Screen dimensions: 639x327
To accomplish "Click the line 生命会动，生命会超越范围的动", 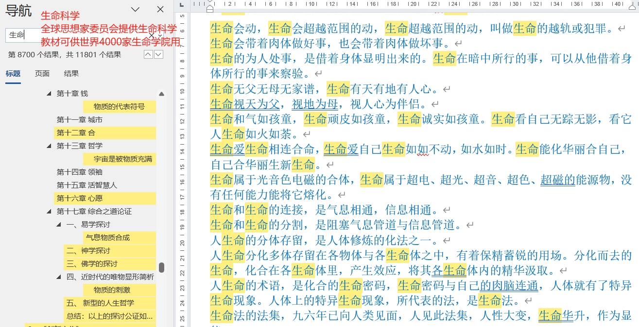I will pyautogui.click(x=418, y=28).
